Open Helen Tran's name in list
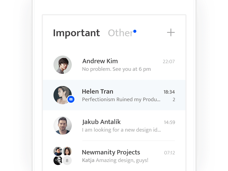Image resolution: width=228 pixels, height=171 pixels. point(97,91)
